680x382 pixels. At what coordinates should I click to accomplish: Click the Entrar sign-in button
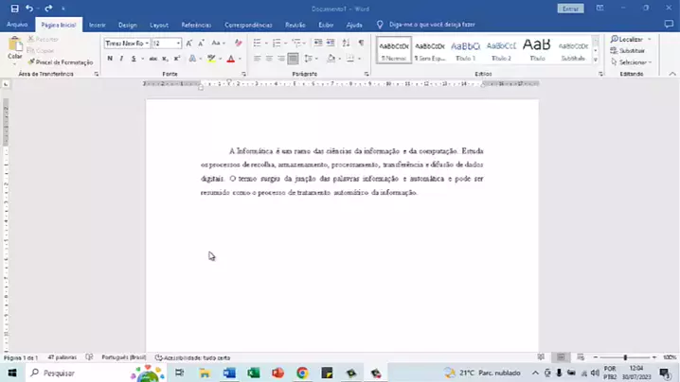(570, 8)
